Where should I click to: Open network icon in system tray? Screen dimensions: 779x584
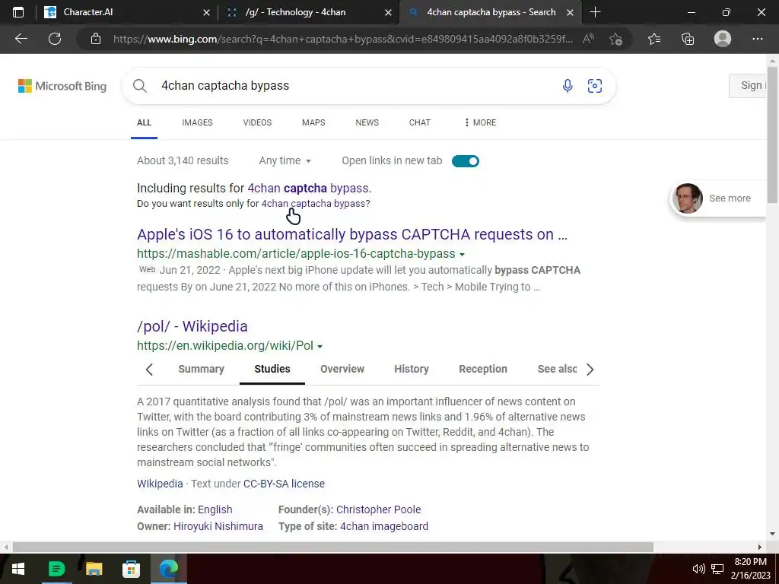pyautogui.click(x=717, y=569)
